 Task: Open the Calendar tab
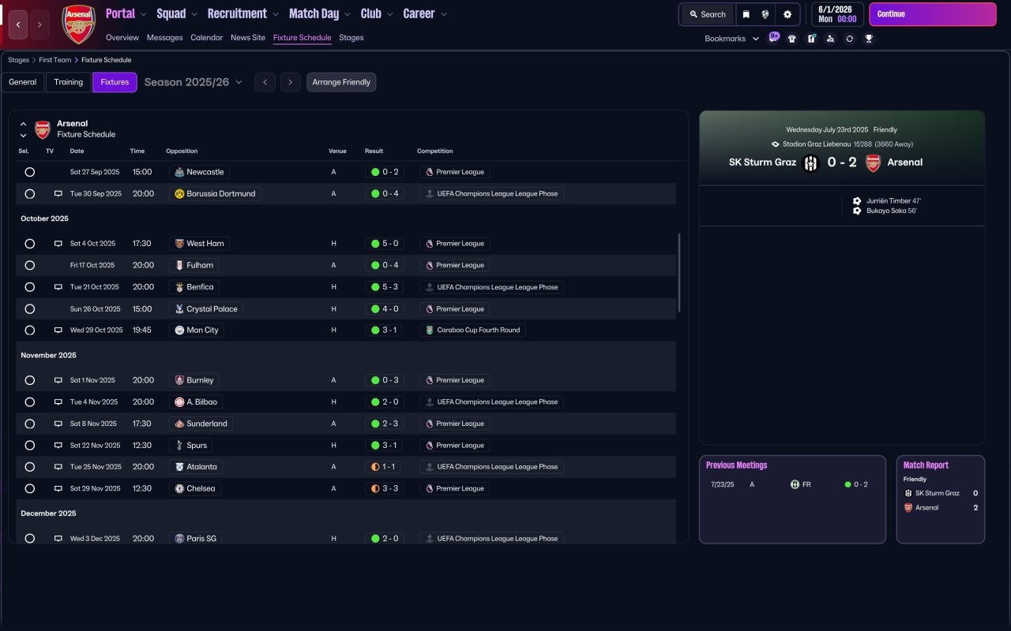206,37
